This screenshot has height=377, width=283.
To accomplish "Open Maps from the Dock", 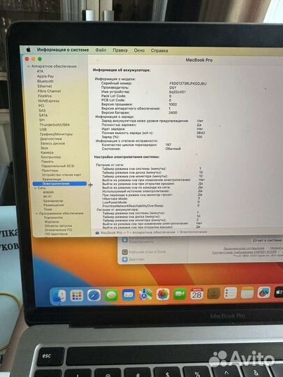I will click(x=146, y=295).
